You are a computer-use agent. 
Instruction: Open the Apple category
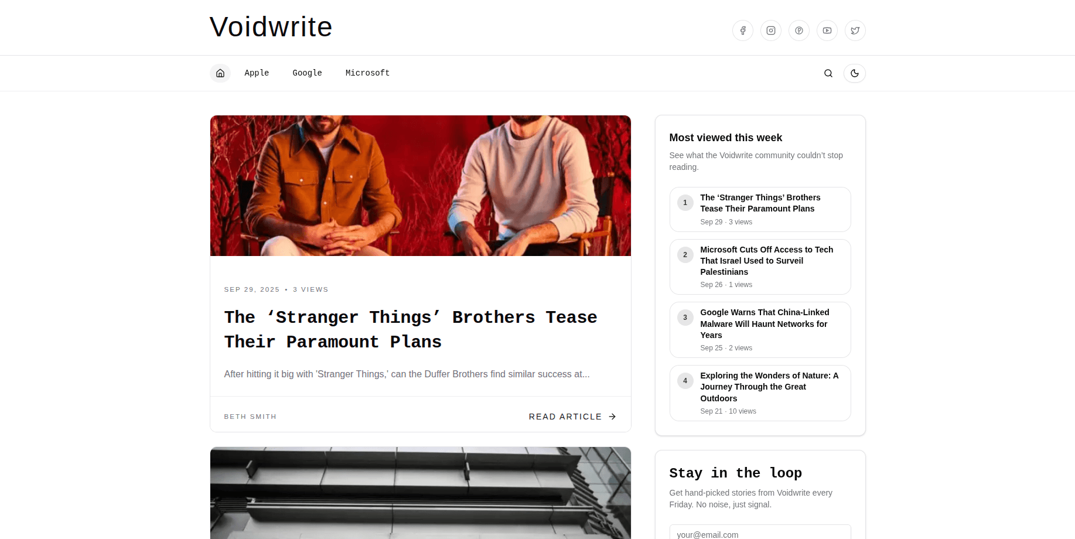(x=257, y=73)
